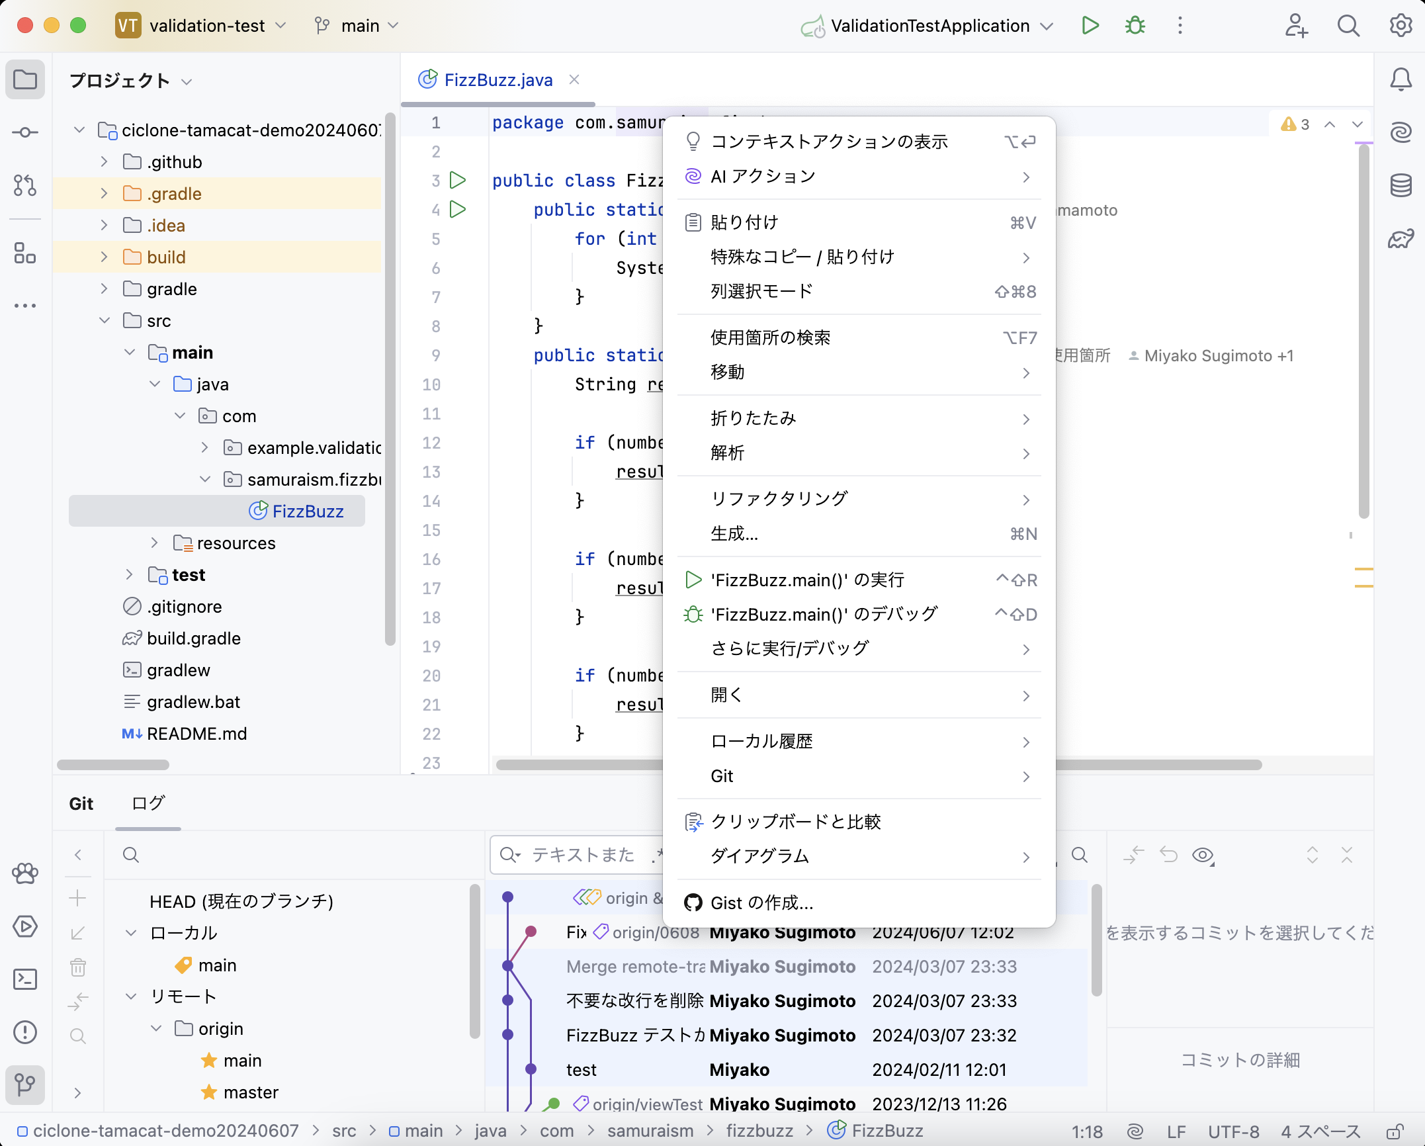Click run gutter icon on line 3
Image resolution: width=1425 pixels, height=1146 pixels.
[x=458, y=180]
